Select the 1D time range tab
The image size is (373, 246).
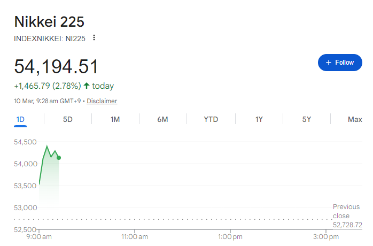21,119
